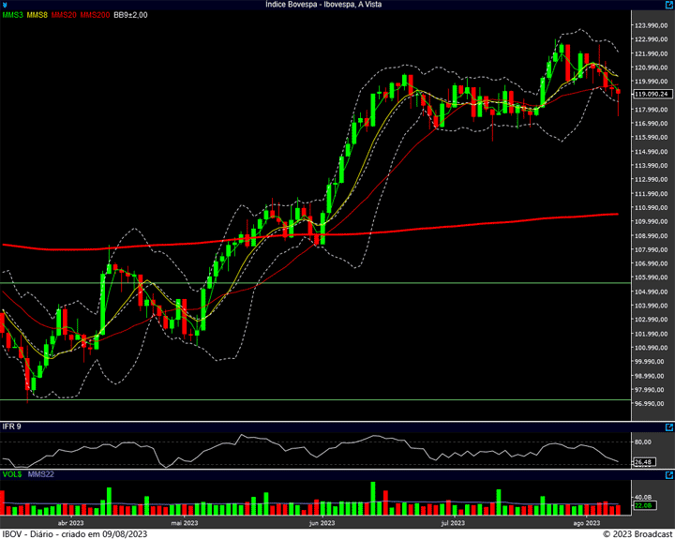Click the BB9±2.00 Bollinger Bands label
The image size is (675, 539).
pos(132,16)
